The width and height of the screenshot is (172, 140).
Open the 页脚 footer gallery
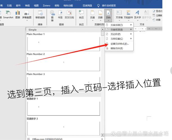pyautogui.click(x=100, y=15)
